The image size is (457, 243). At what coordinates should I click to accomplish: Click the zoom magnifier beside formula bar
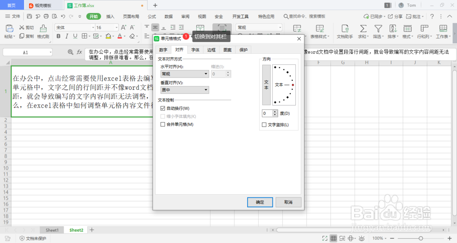coord(70,52)
